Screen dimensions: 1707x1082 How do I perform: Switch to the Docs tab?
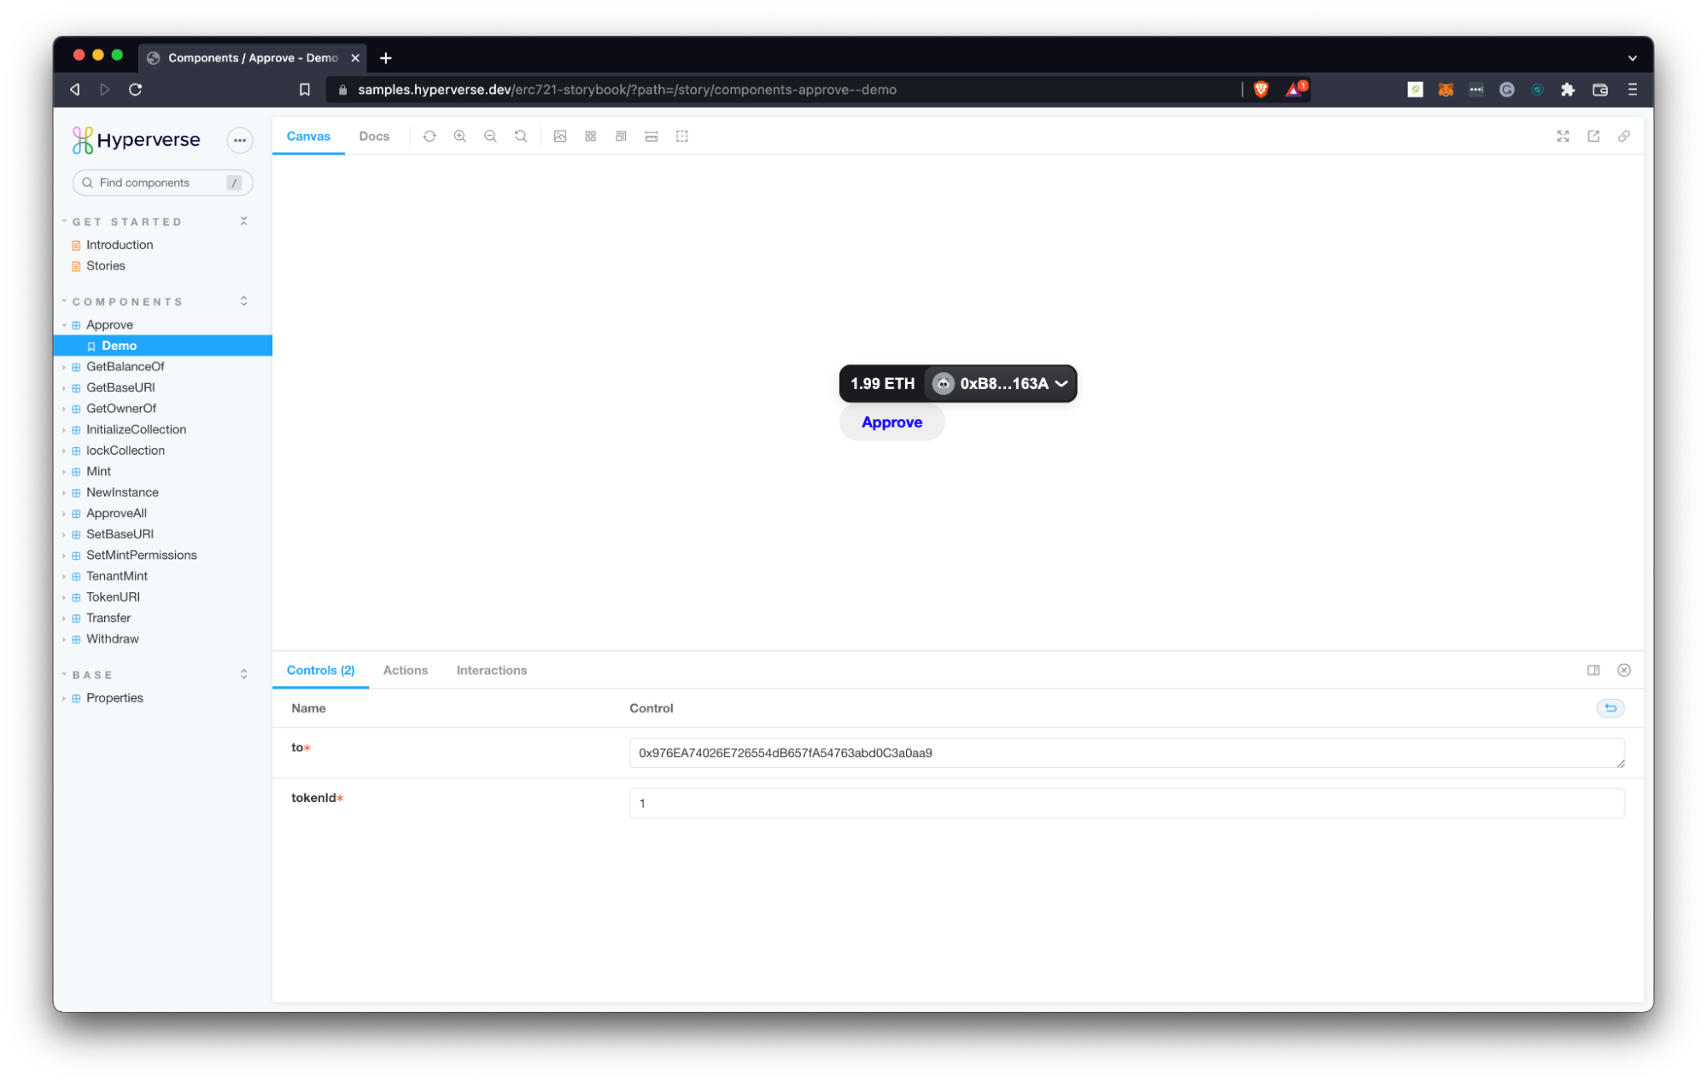[x=374, y=137]
